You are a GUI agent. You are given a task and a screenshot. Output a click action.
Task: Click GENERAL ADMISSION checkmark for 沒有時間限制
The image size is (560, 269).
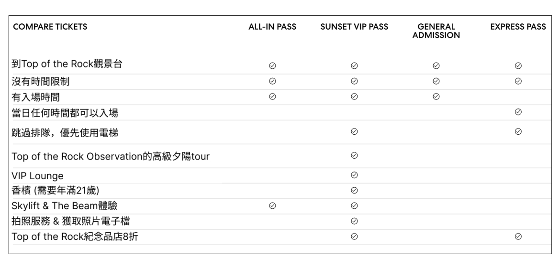pos(436,81)
